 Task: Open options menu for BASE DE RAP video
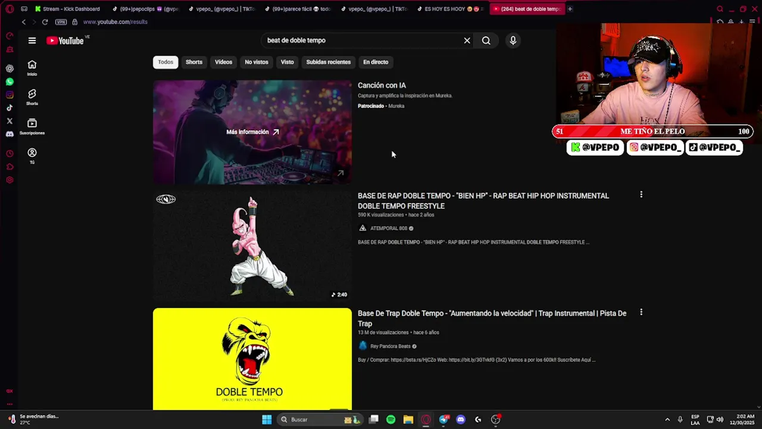641,195
